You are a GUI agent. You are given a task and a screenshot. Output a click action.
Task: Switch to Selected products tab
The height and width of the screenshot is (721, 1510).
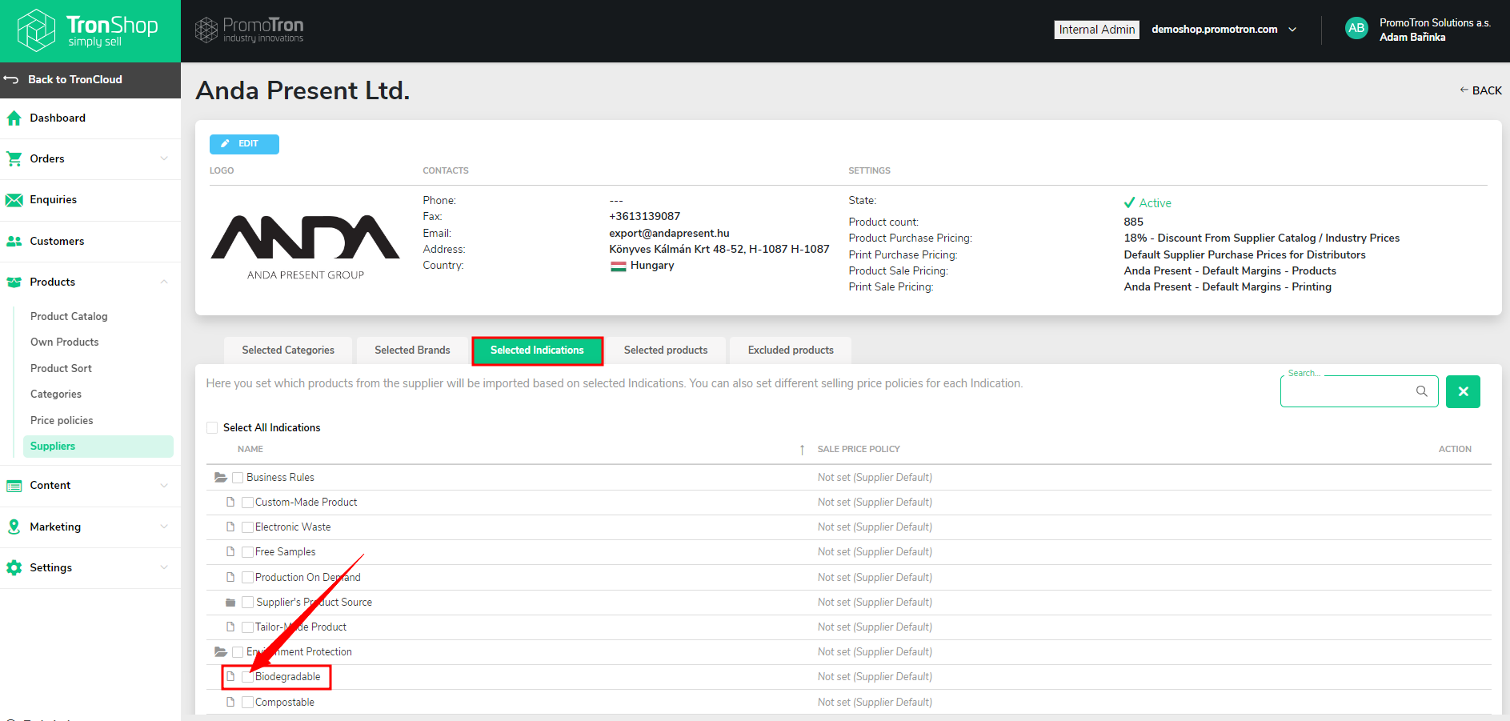(x=666, y=350)
